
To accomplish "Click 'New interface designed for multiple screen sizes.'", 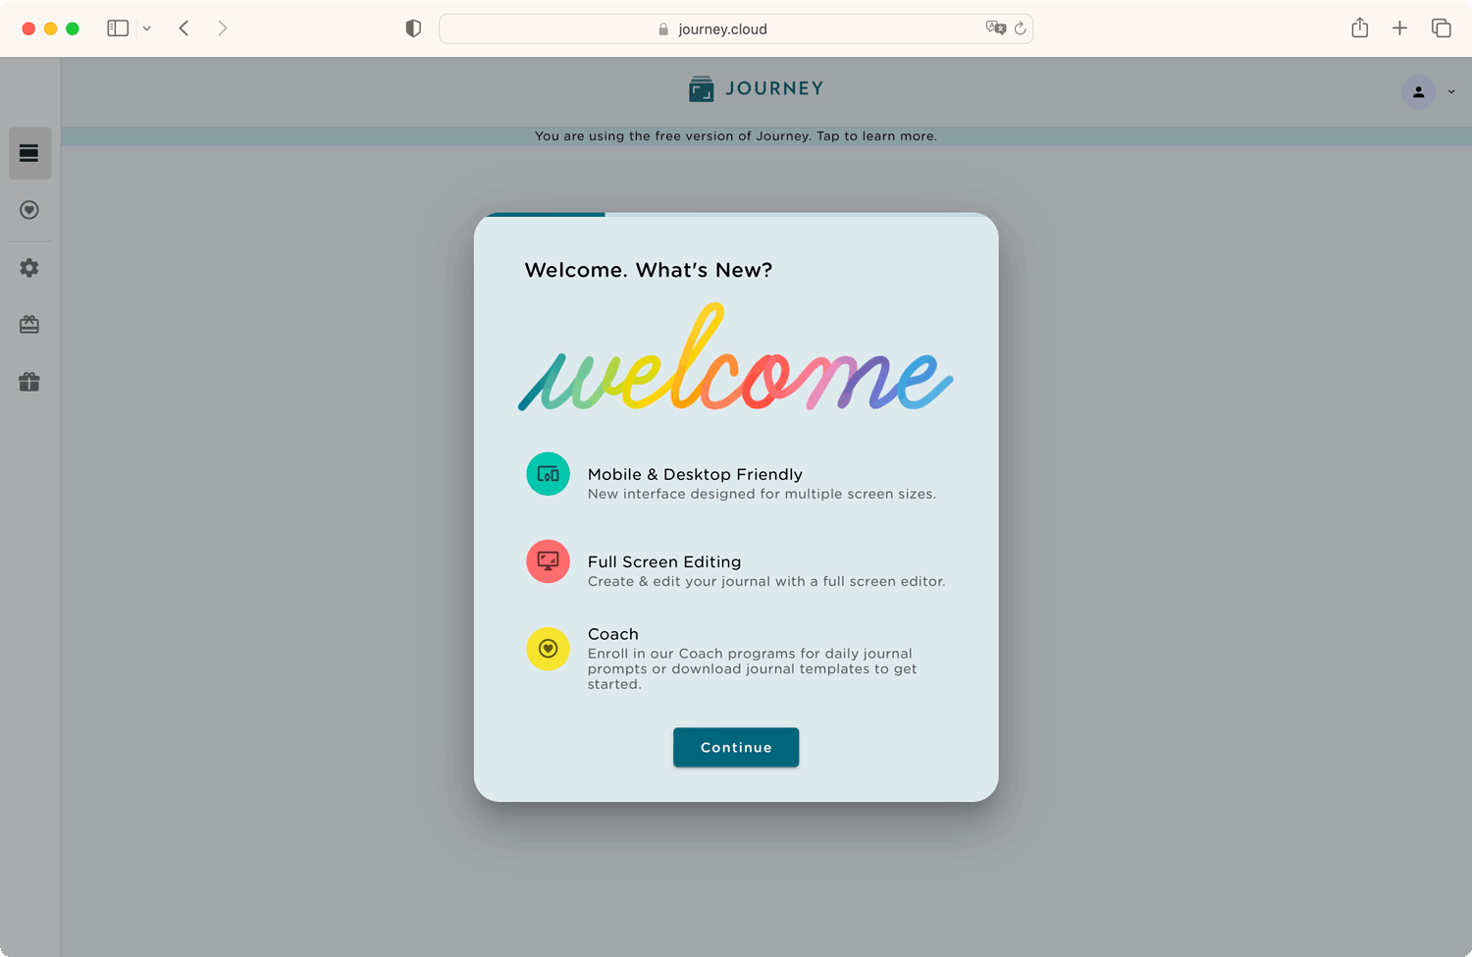I will [762, 494].
